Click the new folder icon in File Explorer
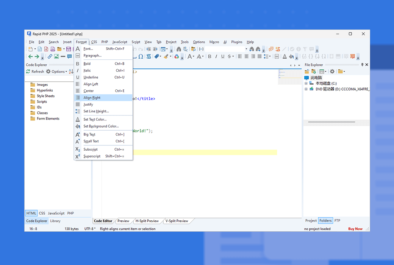This screenshot has height=265, width=394. click(x=313, y=72)
